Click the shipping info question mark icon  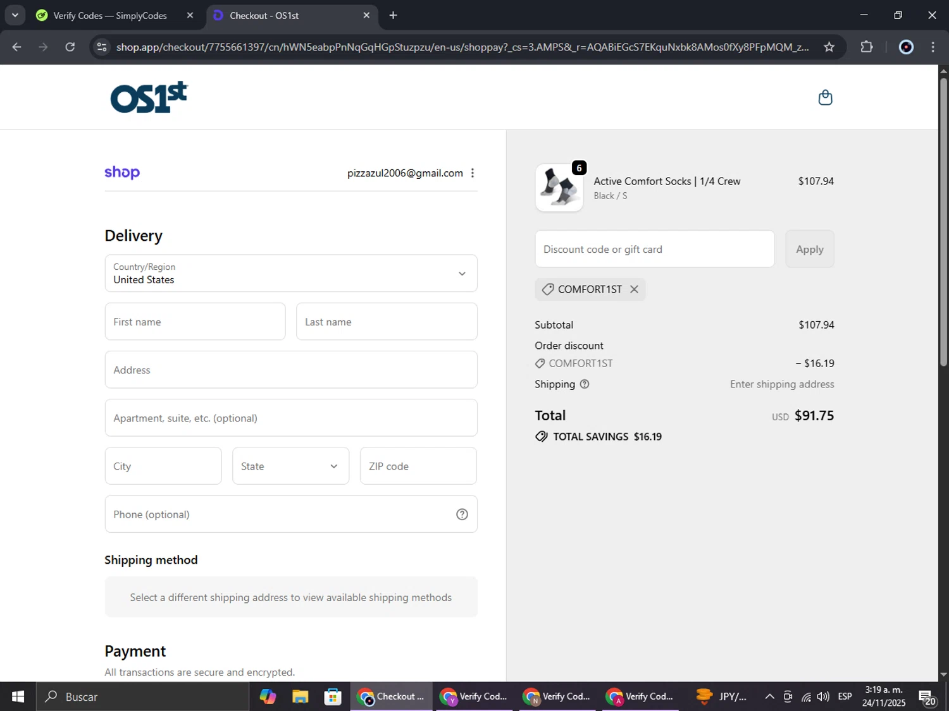585,384
